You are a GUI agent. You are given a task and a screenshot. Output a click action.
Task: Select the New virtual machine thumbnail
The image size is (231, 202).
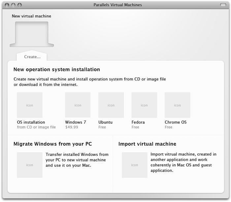(x=32, y=34)
